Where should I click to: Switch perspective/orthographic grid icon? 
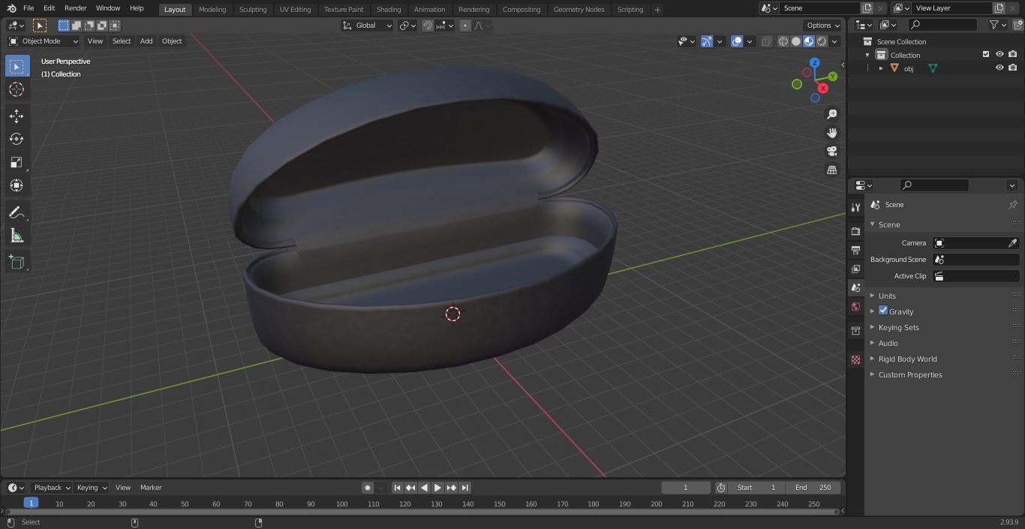[832, 170]
